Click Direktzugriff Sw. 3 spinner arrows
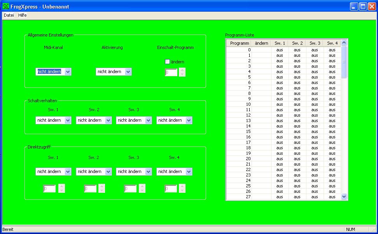Image resolution: width=378 pixels, height=234 pixels. click(142, 189)
